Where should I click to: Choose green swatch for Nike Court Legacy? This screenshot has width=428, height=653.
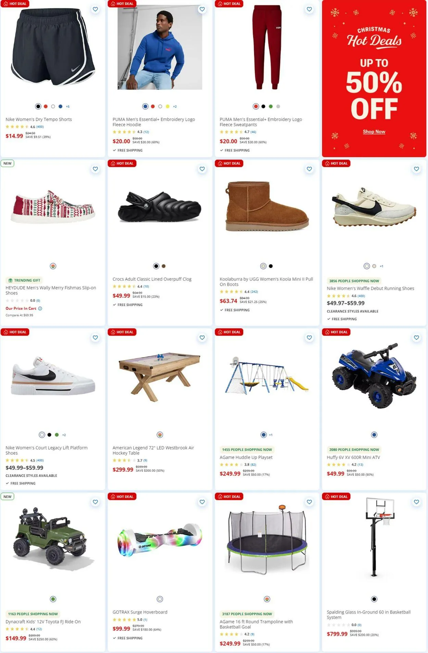click(x=57, y=435)
